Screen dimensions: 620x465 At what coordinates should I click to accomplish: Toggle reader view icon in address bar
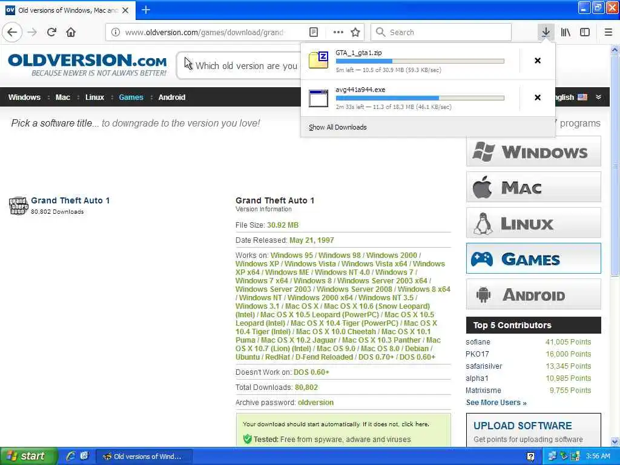click(314, 32)
